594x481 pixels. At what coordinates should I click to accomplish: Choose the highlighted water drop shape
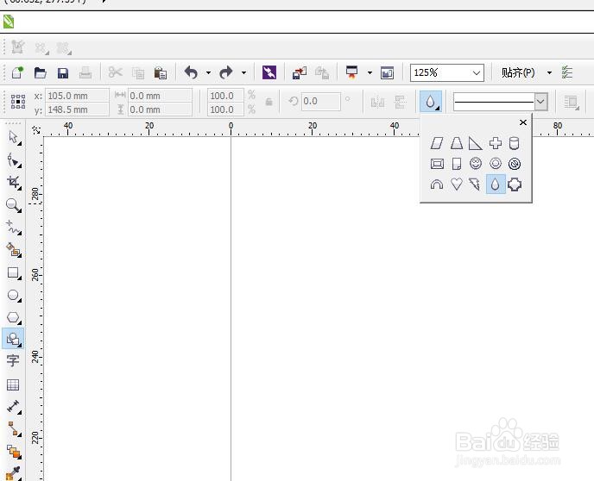click(x=496, y=184)
